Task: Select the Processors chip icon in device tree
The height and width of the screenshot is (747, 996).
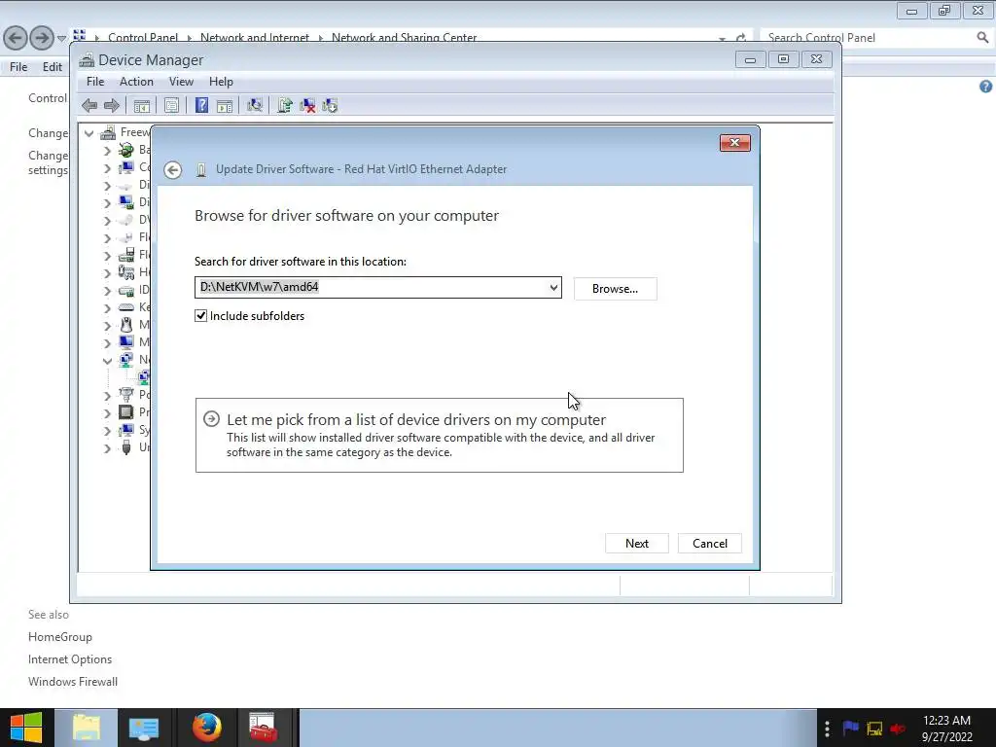Action: 126,412
